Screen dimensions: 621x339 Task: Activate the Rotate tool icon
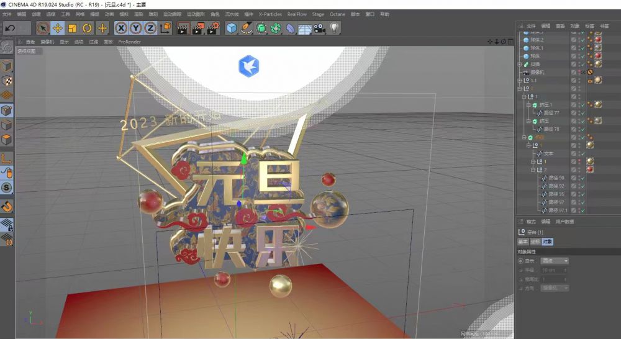87,28
